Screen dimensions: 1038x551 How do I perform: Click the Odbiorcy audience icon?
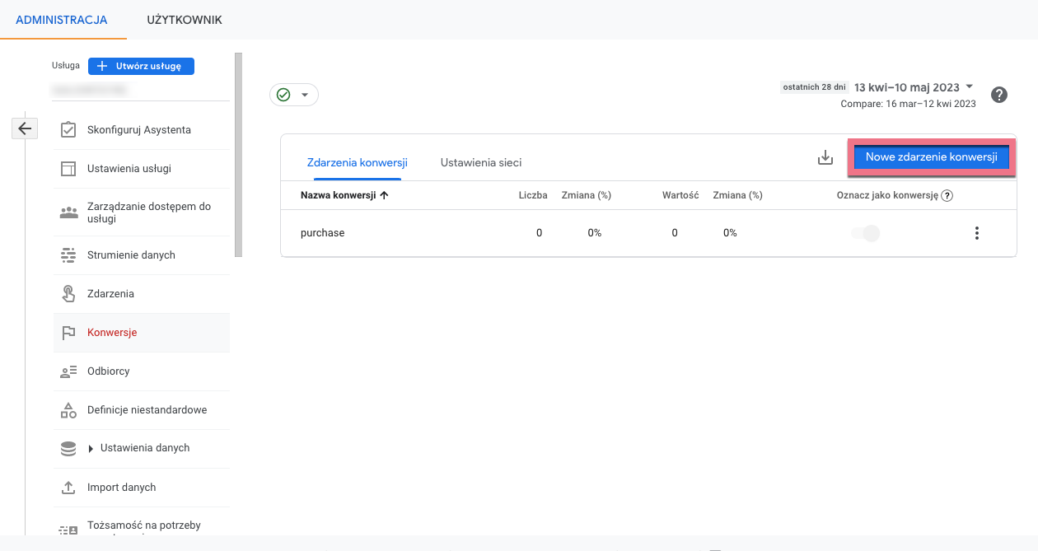coord(68,371)
